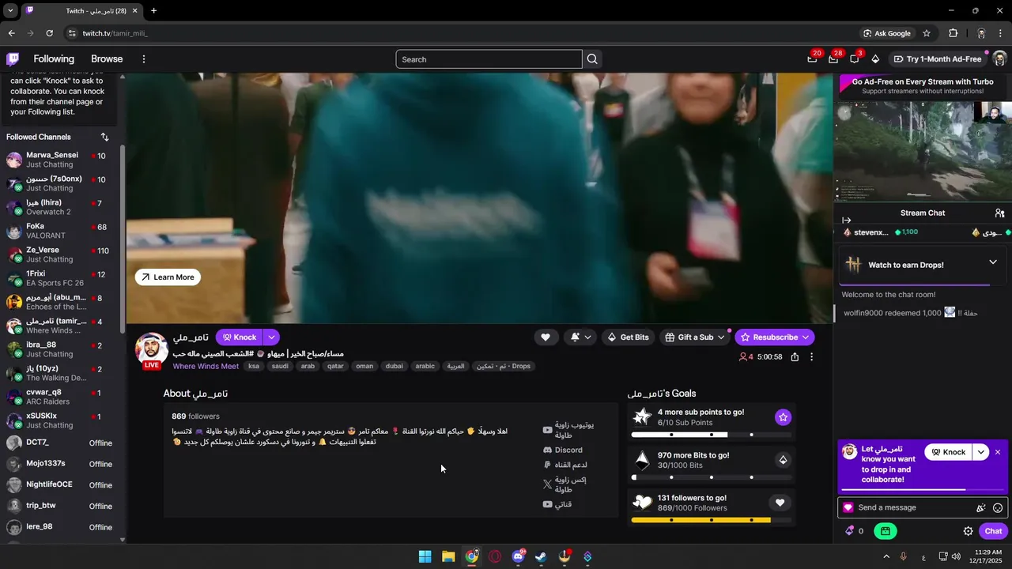Expand the Knock dropdown arrow next to channel name
This screenshot has width=1012, height=569.
coord(271,337)
